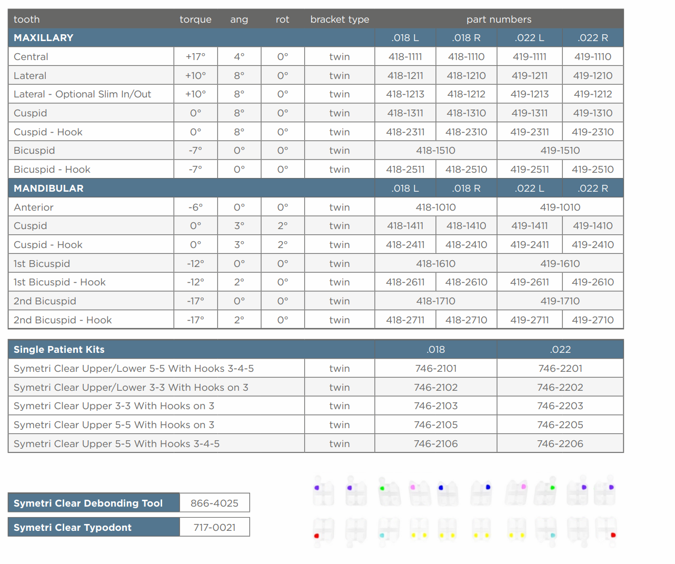
Task: Select the bracket type column header
Action: [340, 19]
